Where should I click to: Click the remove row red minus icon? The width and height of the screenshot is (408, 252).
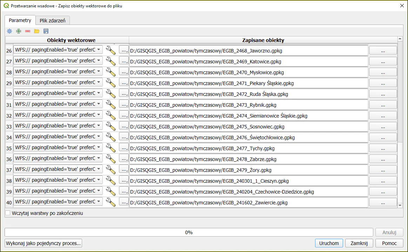[x=28, y=31]
